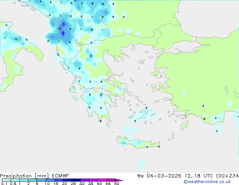
Task: Click the 14 mm value over Albania
Action: point(60,28)
